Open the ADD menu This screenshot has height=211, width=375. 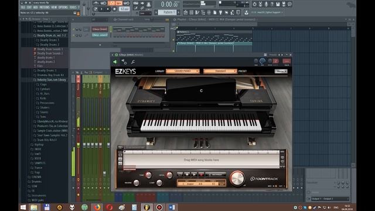(35, 8)
